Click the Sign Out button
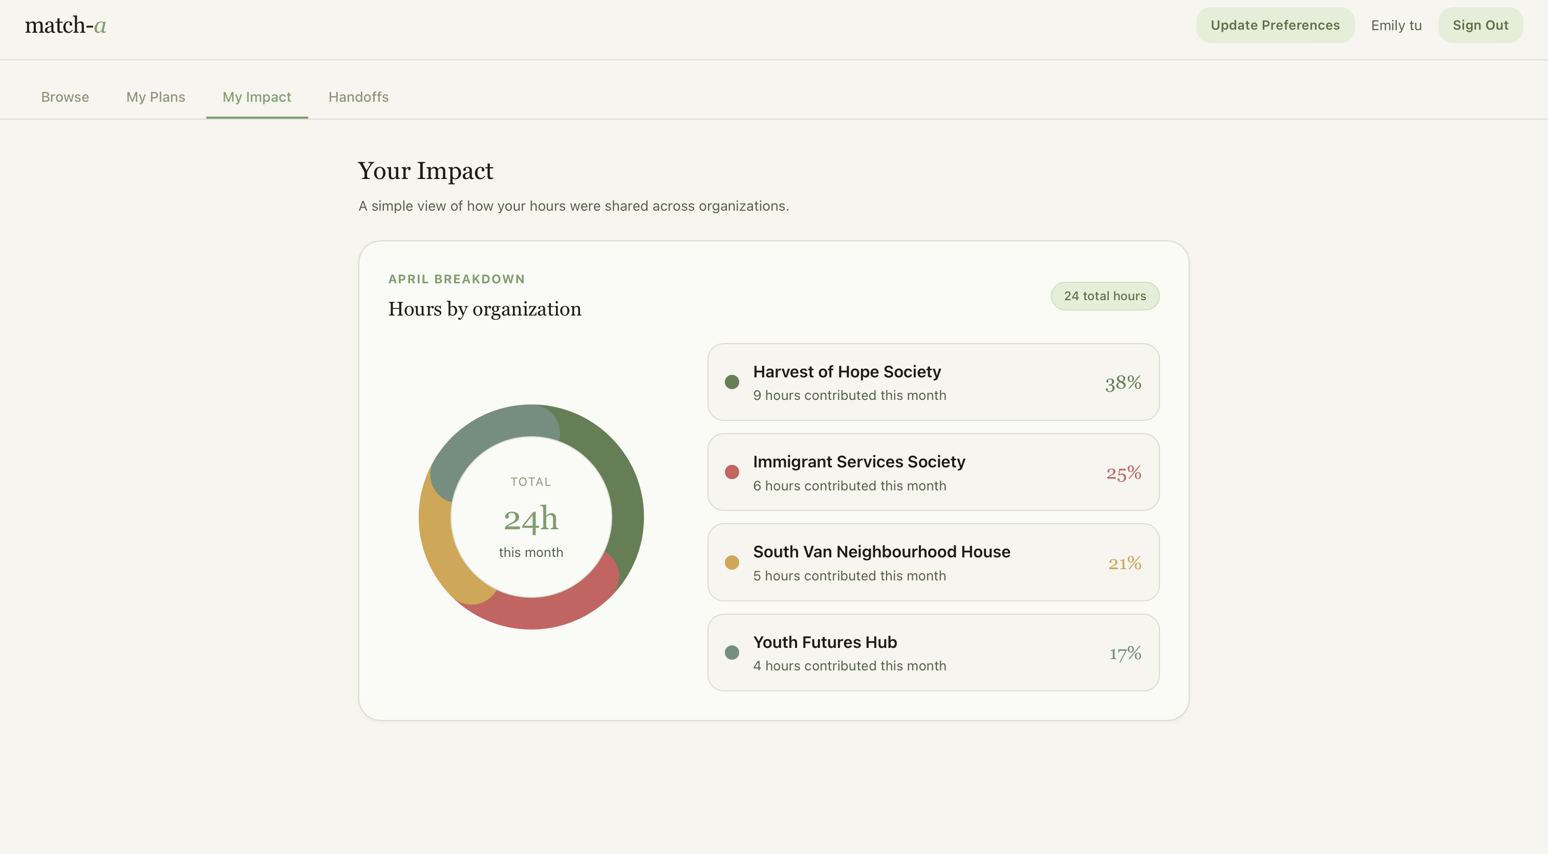The image size is (1548, 854). 1480,25
